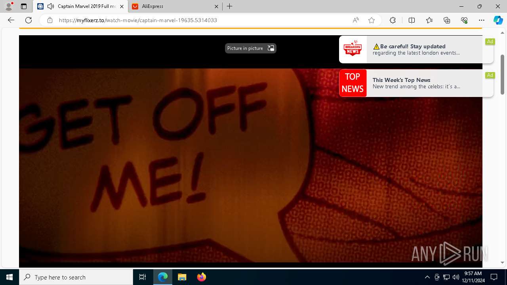Open the network status tray icon

tap(446, 277)
